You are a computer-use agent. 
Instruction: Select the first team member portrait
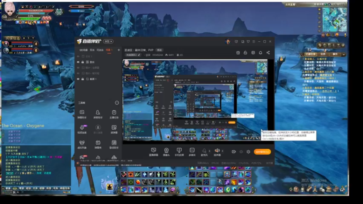point(6,44)
